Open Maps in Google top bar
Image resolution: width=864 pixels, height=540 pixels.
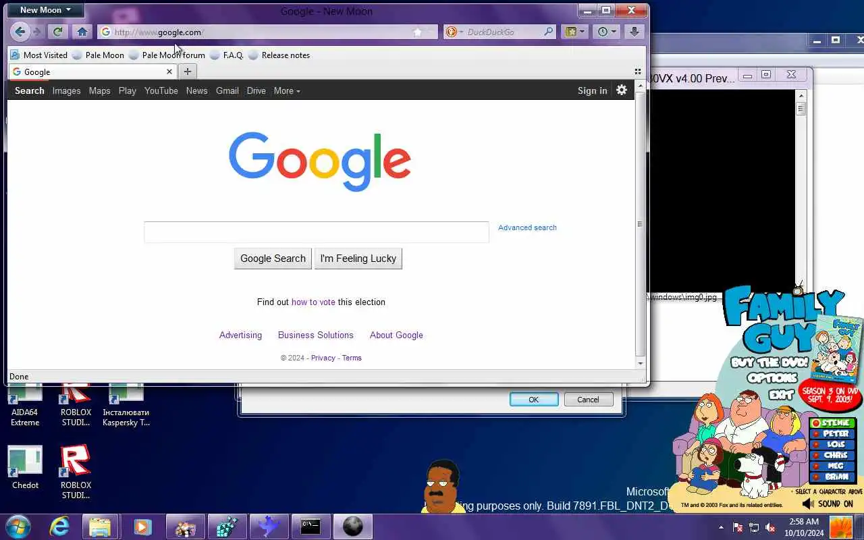[x=99, y=90]
